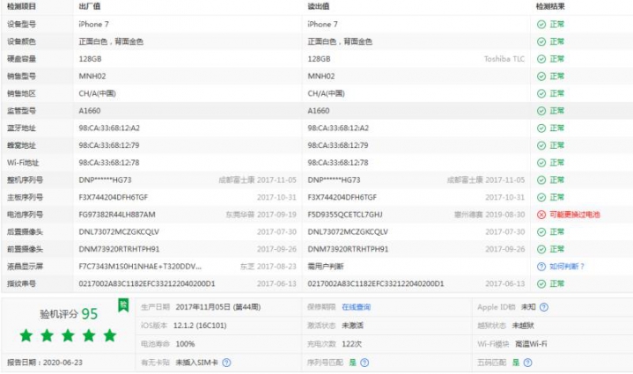Click the green check icon in 蓝牙地址 row
The width and height of the screenshot is (633, 374).
point(541,128)
